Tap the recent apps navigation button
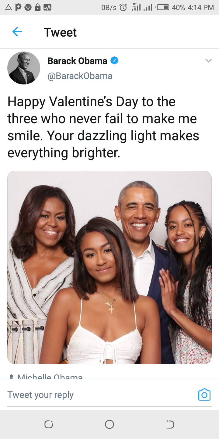219x439 pixels. (x=49, y=424)
